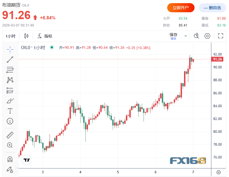
Task: Select the trend line drawing tool
Action: [10, 60]
